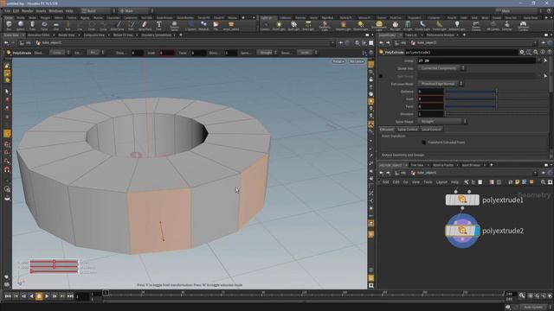Add a Camera from the lights shelf
The width and height of the screenshot is (554, 311).
266,25
